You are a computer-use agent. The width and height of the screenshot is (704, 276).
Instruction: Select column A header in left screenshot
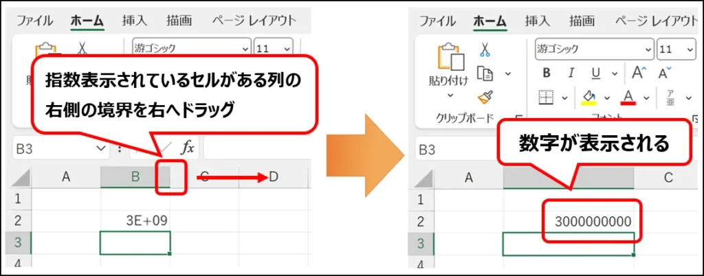click(66, 177)
